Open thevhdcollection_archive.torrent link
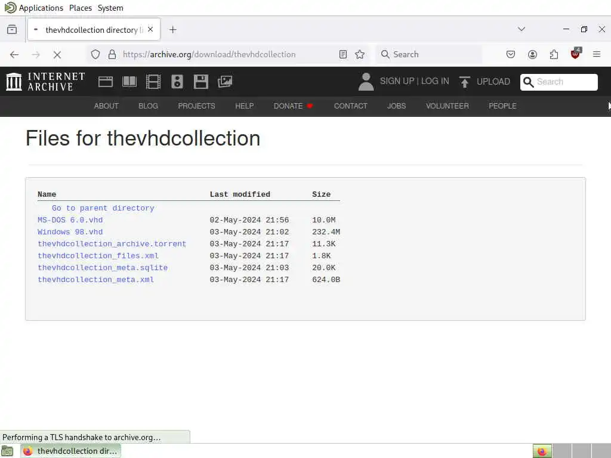This screenshot has height=458, width=611. tap(112, 244)
